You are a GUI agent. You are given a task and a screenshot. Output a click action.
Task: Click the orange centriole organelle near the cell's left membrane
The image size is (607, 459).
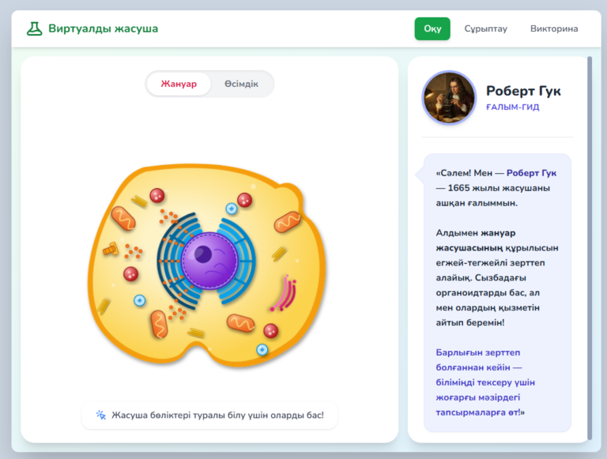pyautogui.click(x=111, y=249)
